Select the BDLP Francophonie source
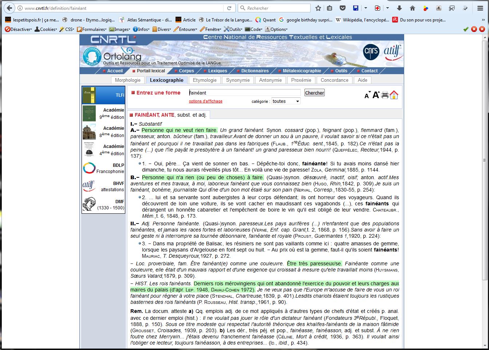The image size is (489, 350). (103, 168)
